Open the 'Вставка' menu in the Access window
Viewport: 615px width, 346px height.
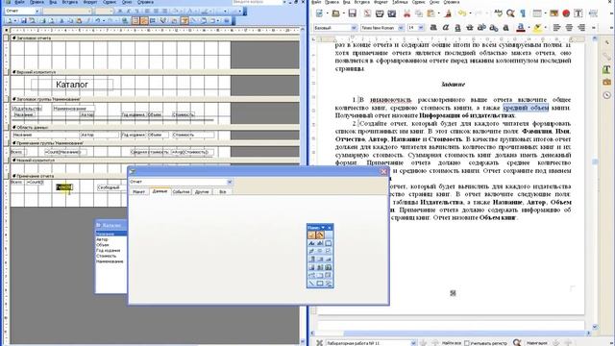pos(70,2)
